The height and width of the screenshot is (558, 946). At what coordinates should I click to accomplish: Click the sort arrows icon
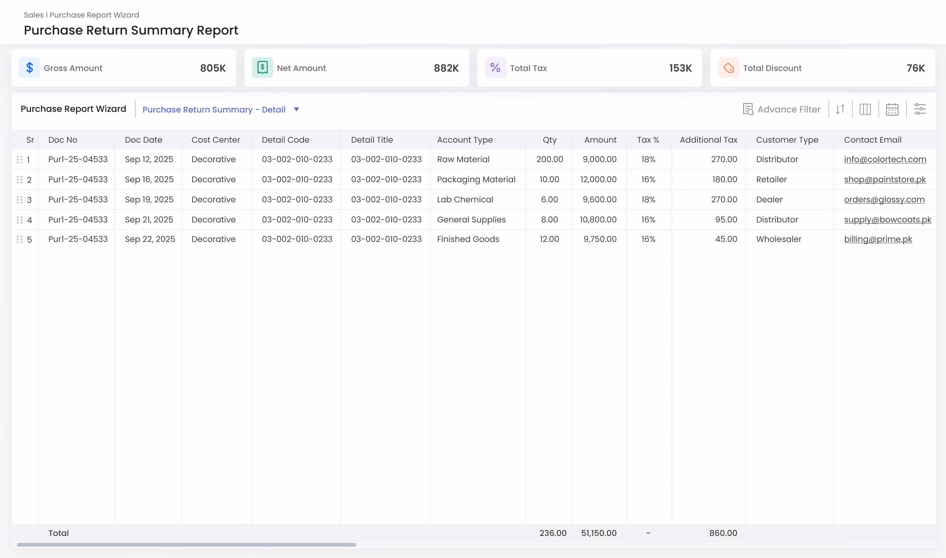840,109
